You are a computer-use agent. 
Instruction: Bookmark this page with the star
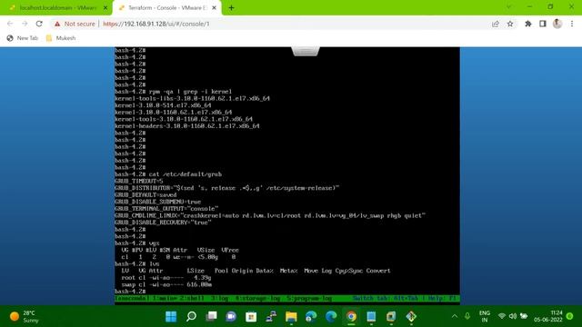[x=510, y=24]
